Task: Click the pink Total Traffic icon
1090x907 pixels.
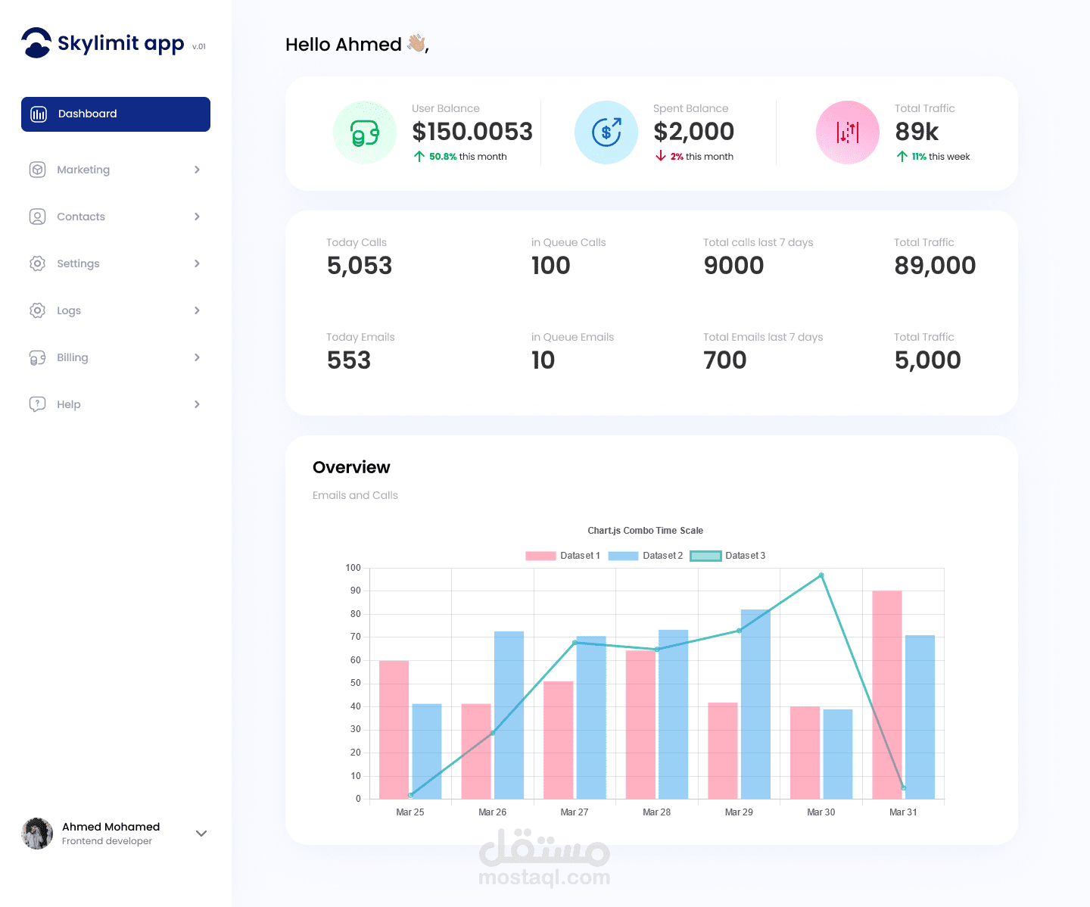Action: click(x=848, y=132)
